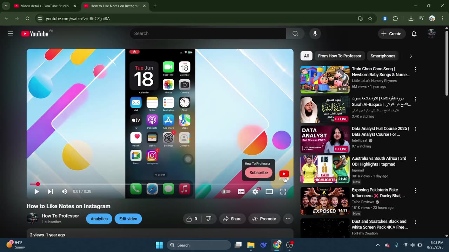The height and width of the screenshot is (252, 449).
Task: Select the Smartphones filter chip
Action: point(383,56)
